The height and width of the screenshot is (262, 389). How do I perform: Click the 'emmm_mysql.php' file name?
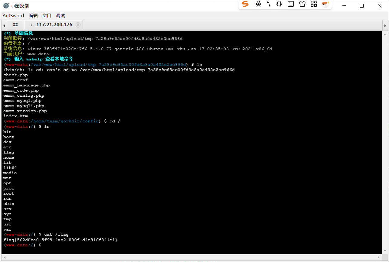coord(22,101)
